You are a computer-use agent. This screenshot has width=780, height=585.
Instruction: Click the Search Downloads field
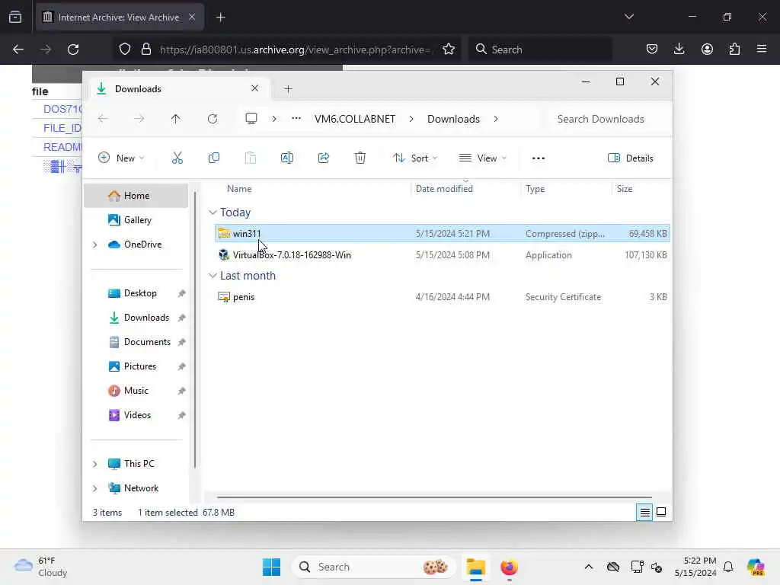click(x=607, y=119)
